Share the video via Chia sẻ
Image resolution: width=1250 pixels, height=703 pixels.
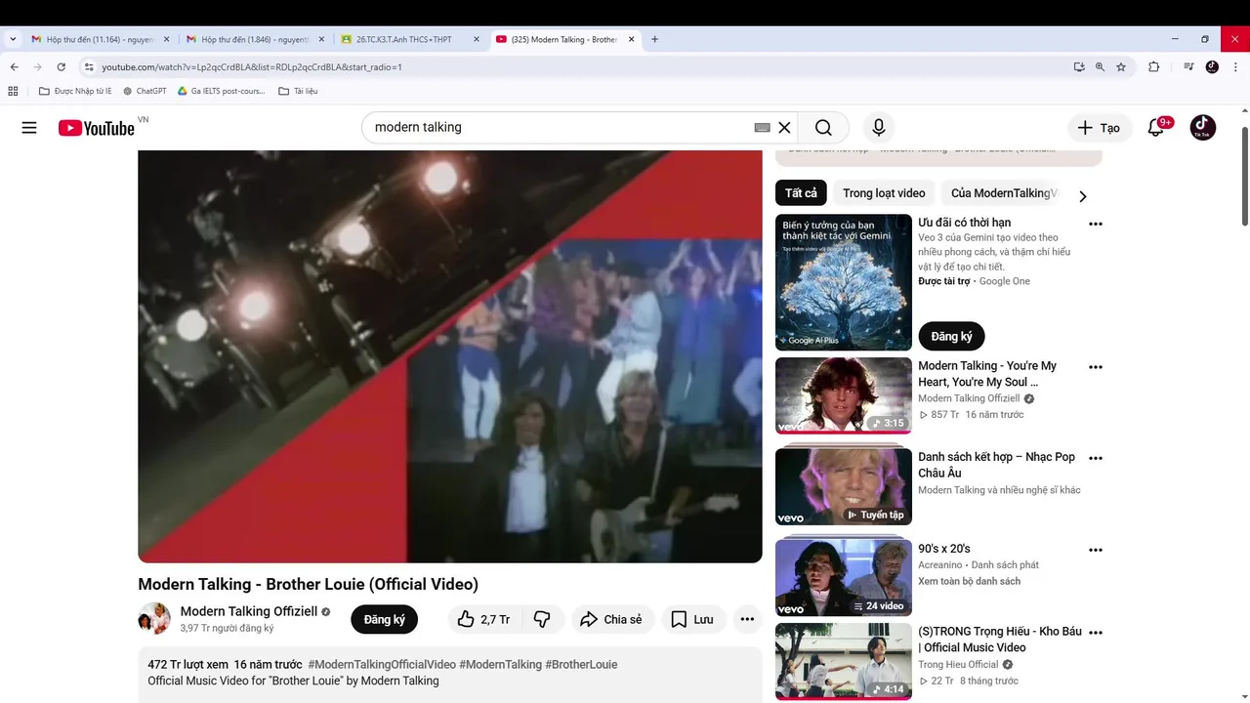point(612,619)
